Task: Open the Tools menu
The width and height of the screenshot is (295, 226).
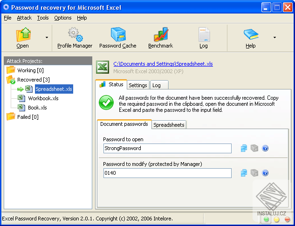Action: pyautogui.click(x=43, y=18)
